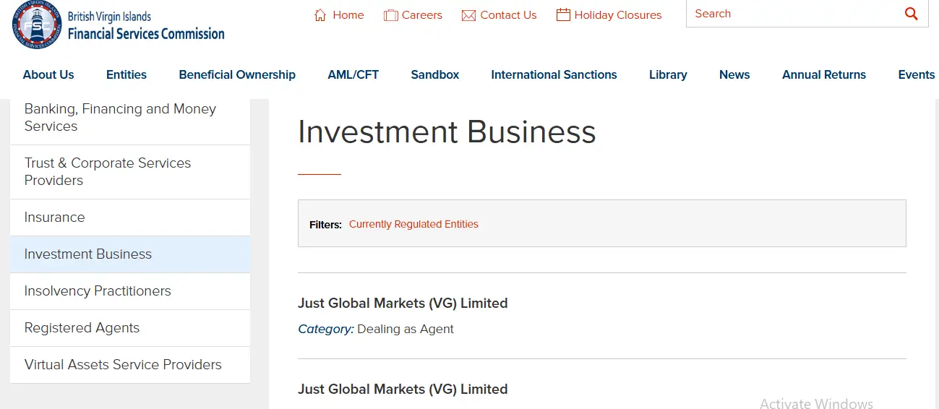
Task: Open the Holiday Closures link
Action: pyautogui.click(x=618, y=15)
